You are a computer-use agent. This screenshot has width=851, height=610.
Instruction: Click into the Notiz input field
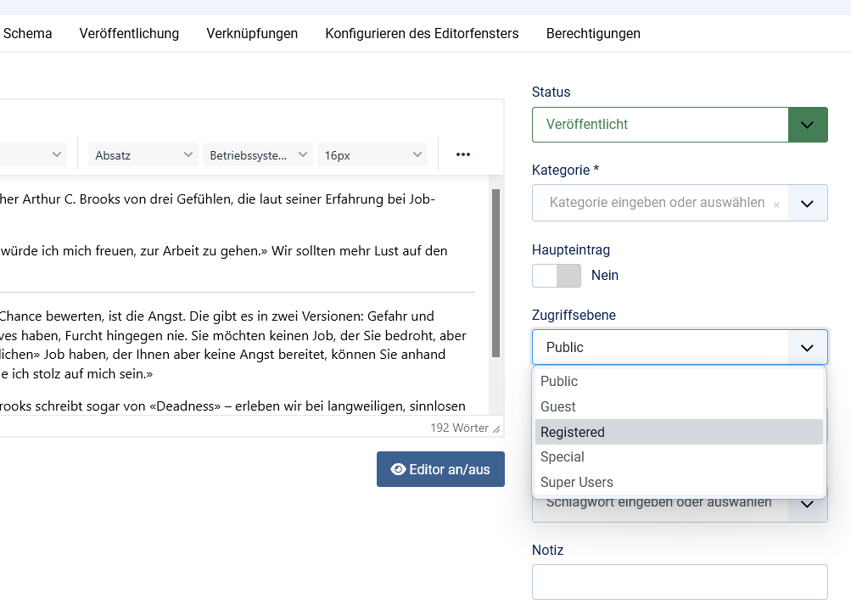679,582
